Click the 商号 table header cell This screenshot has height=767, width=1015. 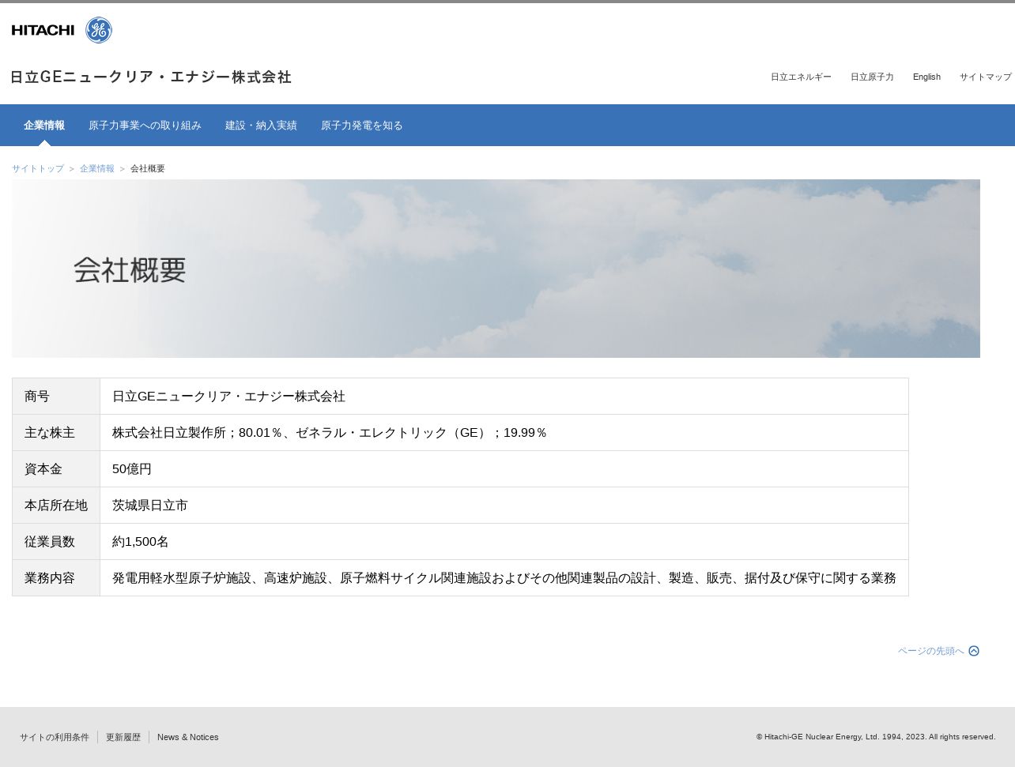pyautogui.click(x=56, y=397)
